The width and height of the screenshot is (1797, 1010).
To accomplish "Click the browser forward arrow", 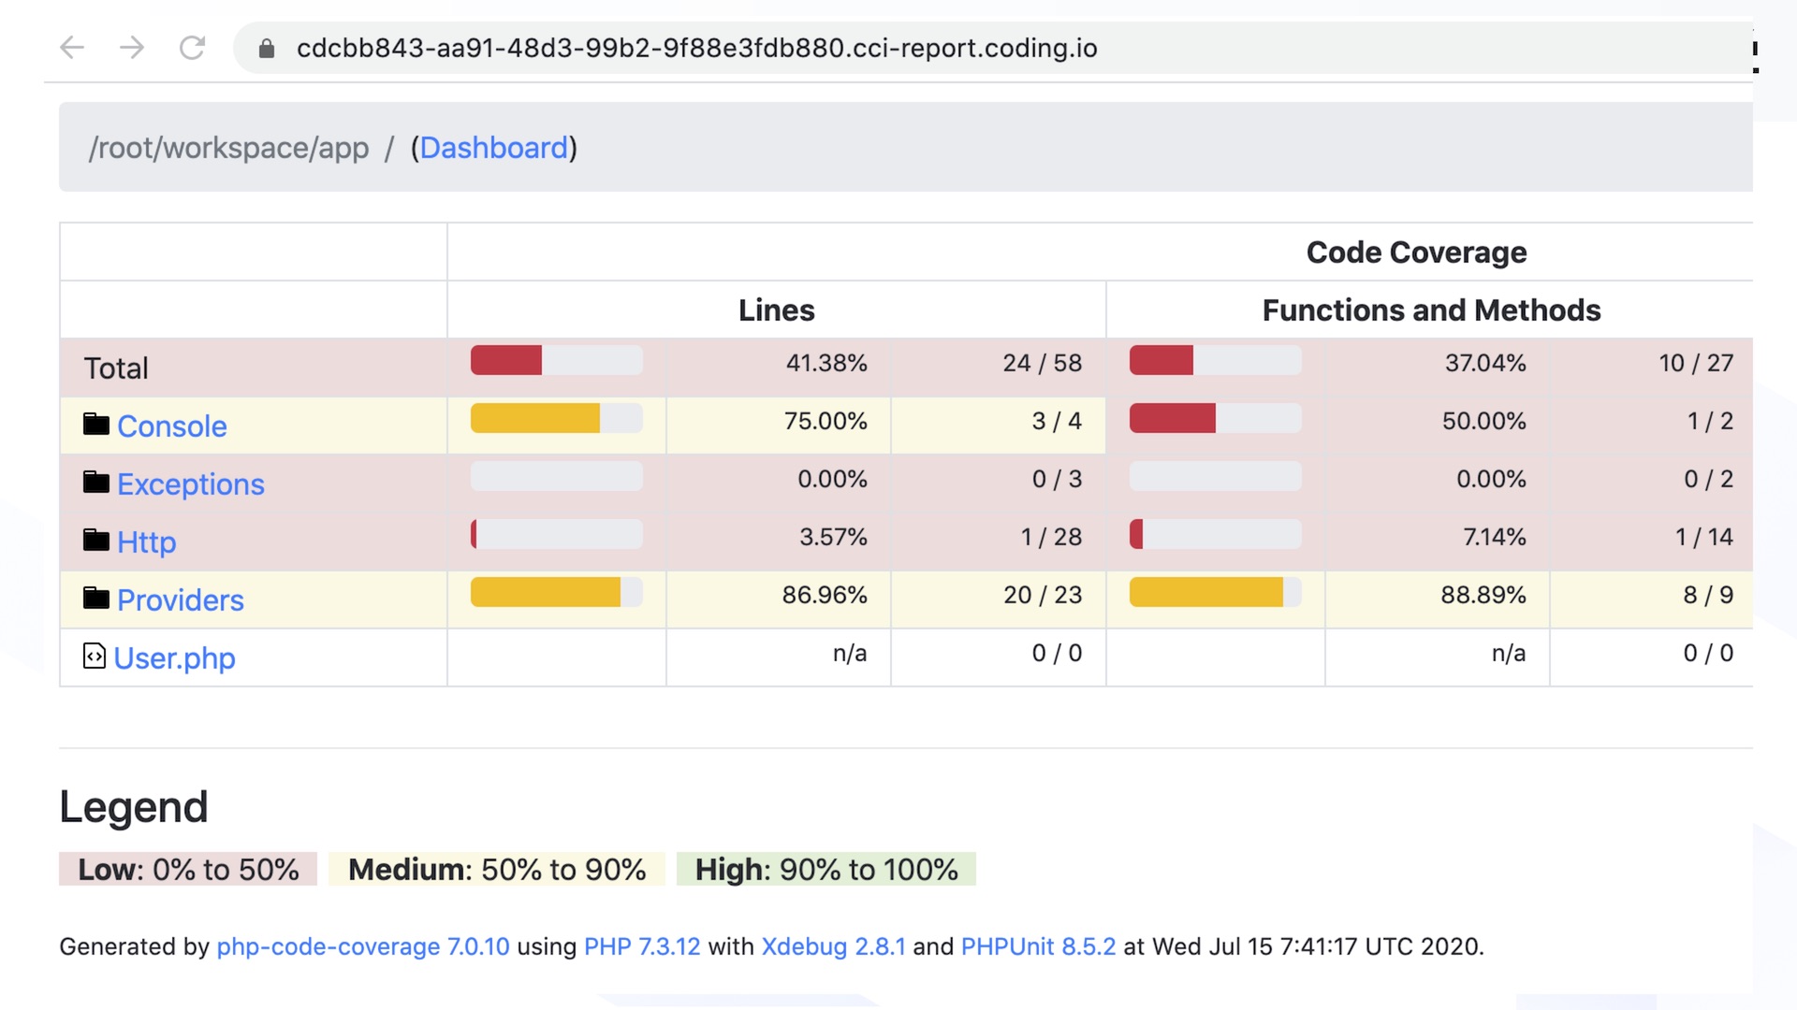I will (132, 48).
